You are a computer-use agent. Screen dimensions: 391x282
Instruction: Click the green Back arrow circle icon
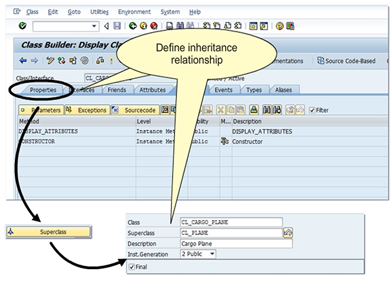click(133, 26)
